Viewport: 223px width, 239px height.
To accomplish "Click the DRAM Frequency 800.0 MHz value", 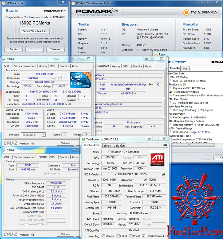I will pyautogui.click(x=56, y=183).
